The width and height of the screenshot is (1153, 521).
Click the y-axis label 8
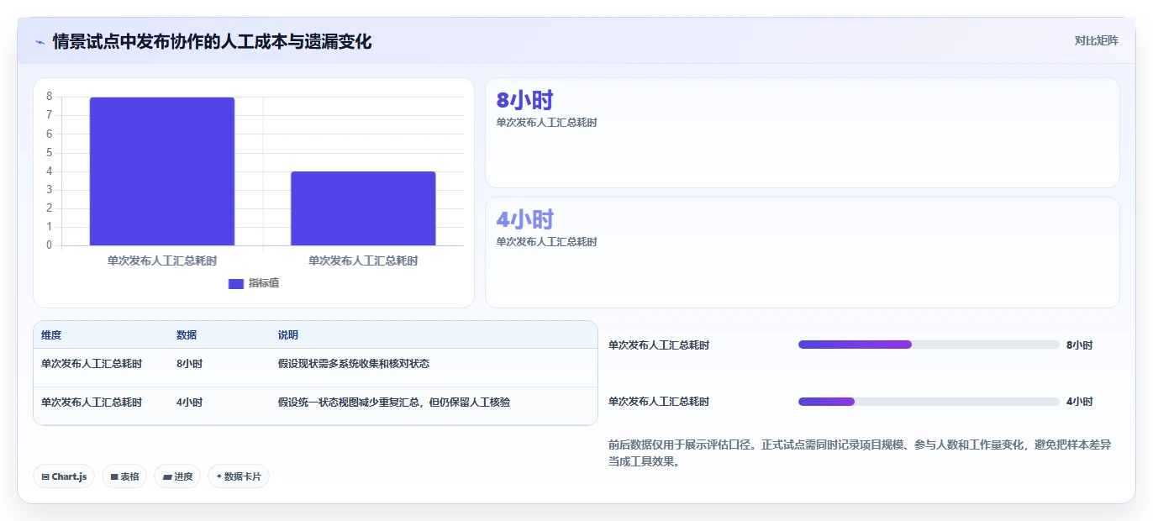(x=50, y=97)
